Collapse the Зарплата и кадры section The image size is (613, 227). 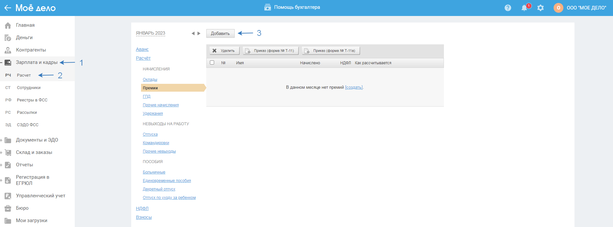coord(1,62)
